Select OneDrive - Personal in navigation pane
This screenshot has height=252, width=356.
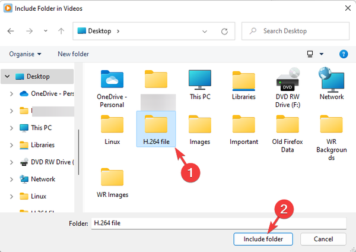pos(46,94)
